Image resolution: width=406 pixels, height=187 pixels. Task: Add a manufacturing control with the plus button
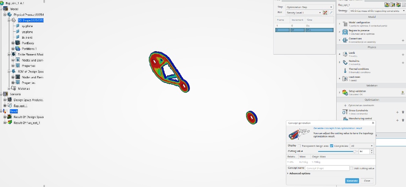pos(397,120)
